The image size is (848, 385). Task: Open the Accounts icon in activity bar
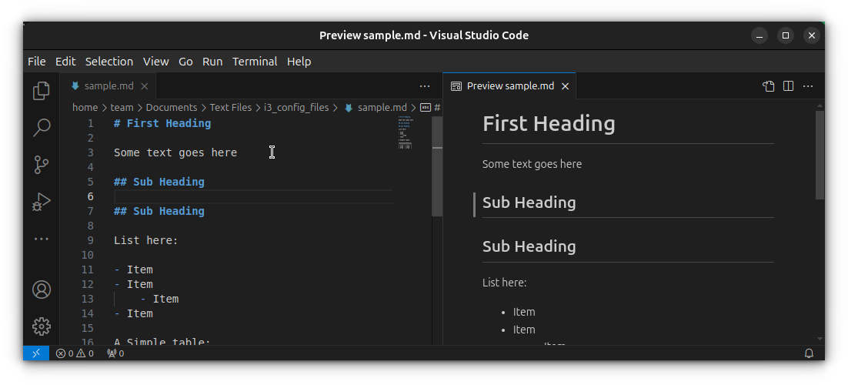42,290
